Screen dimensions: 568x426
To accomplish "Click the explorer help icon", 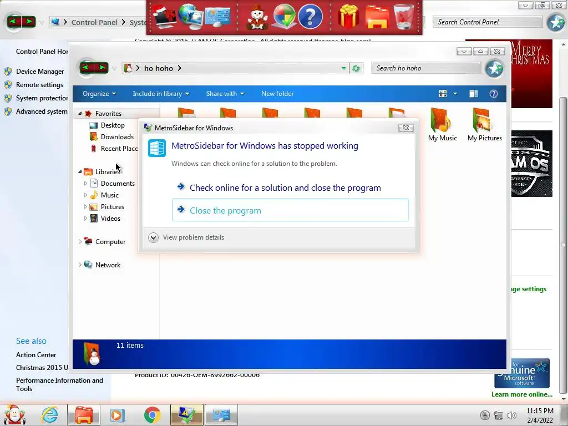I will coord(493,94).
